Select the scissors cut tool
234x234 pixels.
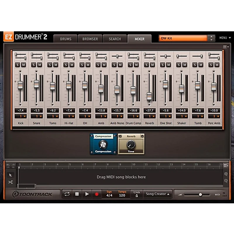pyautogui.click(x=10, y=182)
